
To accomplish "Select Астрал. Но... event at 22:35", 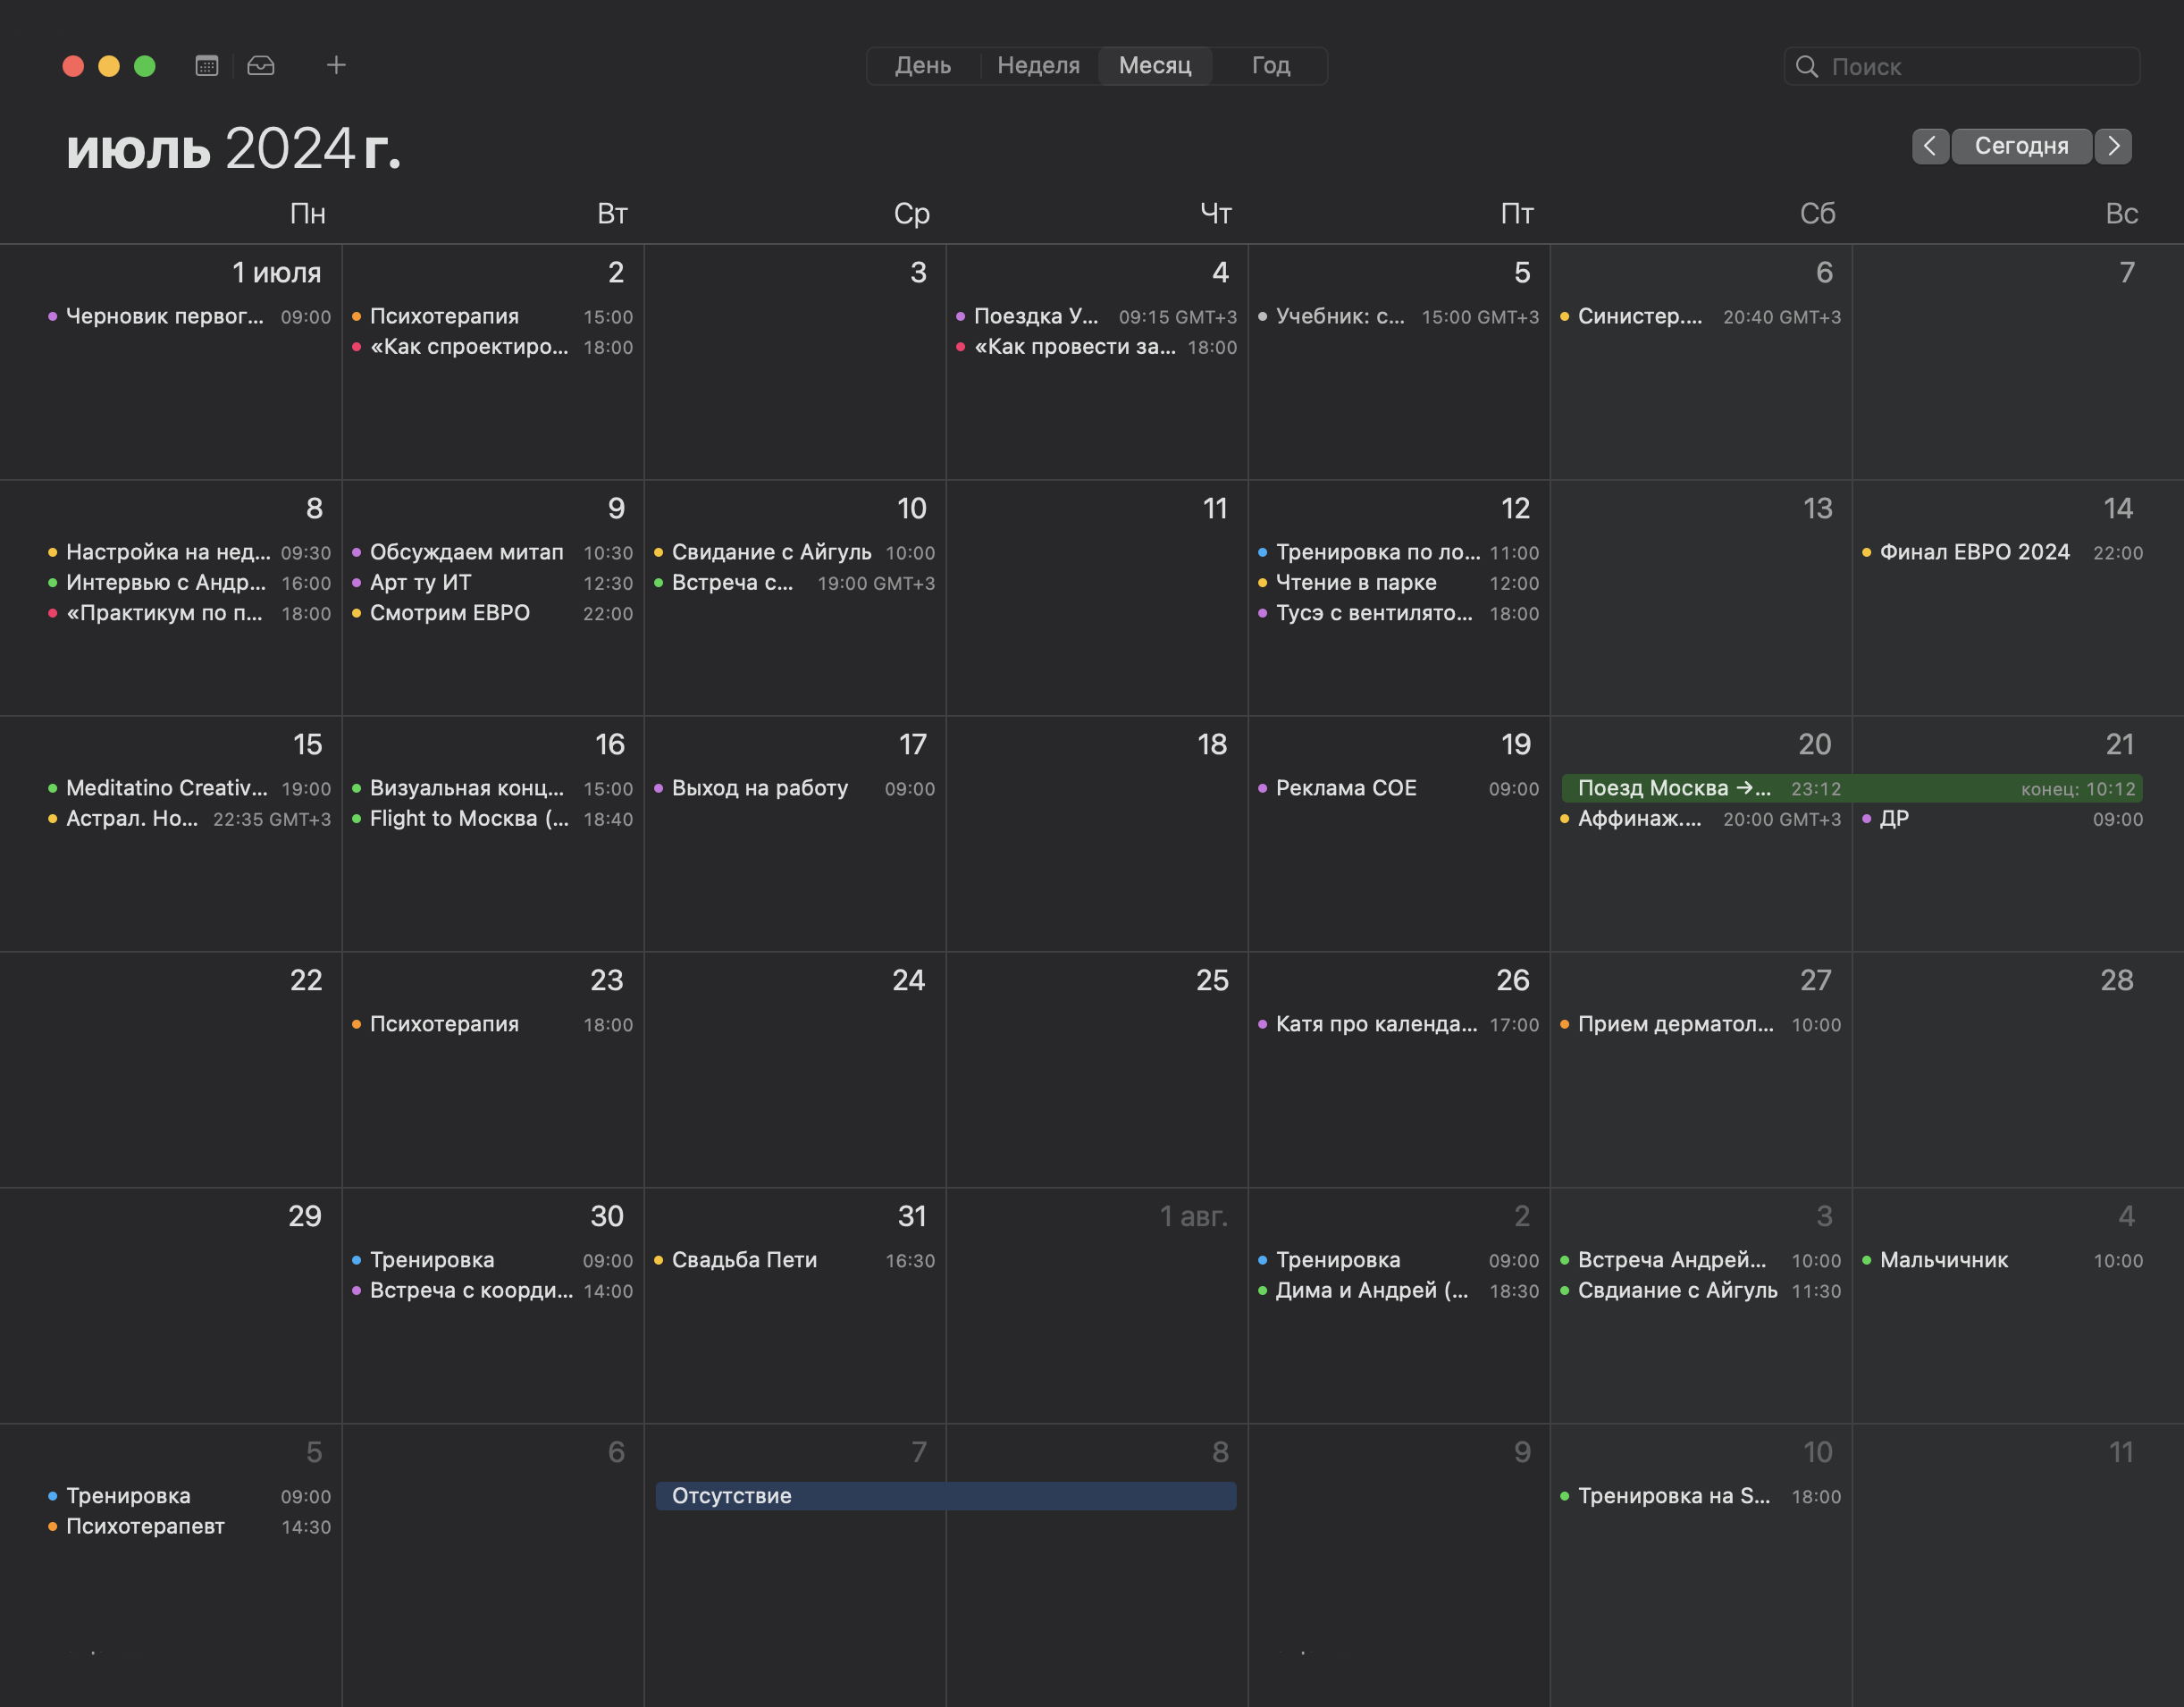I will pos(189,819).
